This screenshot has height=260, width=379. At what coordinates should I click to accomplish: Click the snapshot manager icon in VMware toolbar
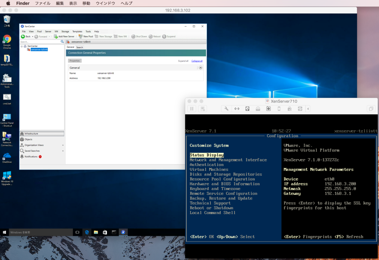coord(202,109)
